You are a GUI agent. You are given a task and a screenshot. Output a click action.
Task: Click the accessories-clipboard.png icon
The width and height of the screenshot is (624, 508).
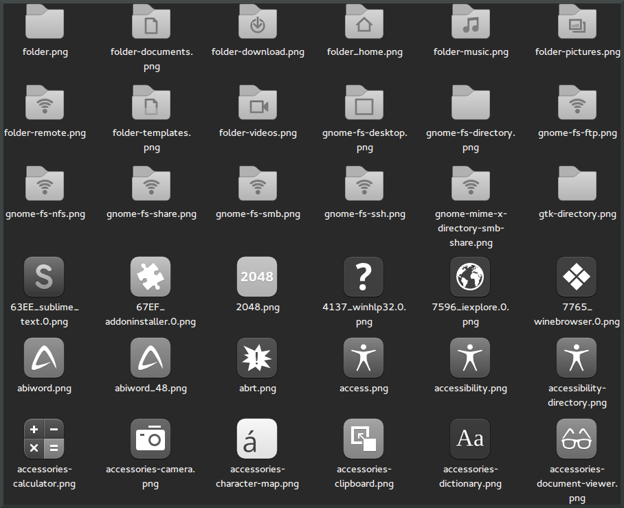364,439
